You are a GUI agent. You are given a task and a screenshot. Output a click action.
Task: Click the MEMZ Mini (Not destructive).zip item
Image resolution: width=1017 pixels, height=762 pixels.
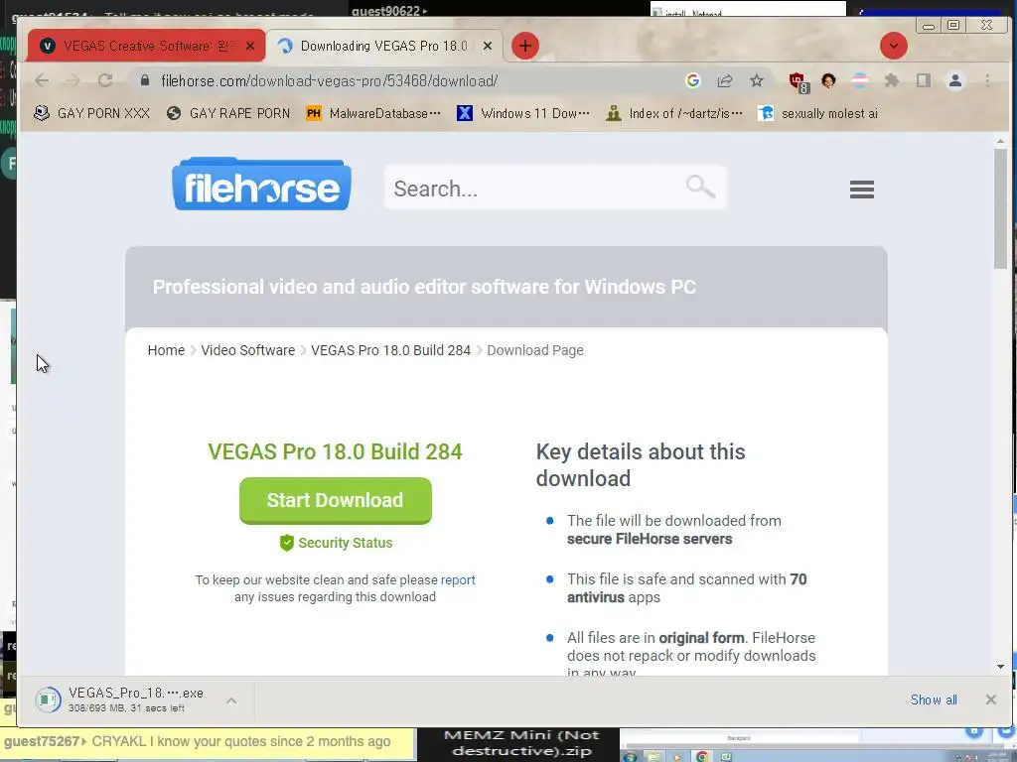pos(522,744)
